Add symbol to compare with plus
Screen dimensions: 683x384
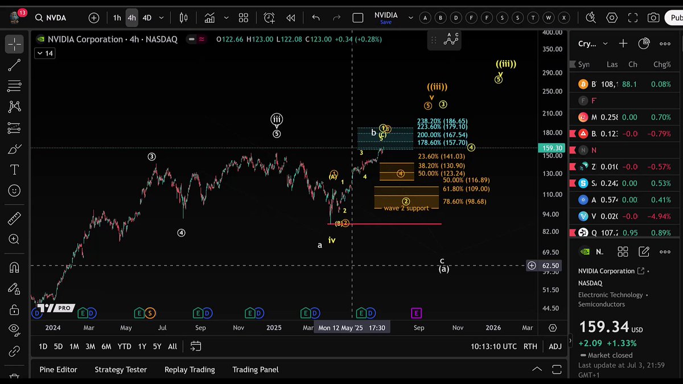tap(94, 18)
